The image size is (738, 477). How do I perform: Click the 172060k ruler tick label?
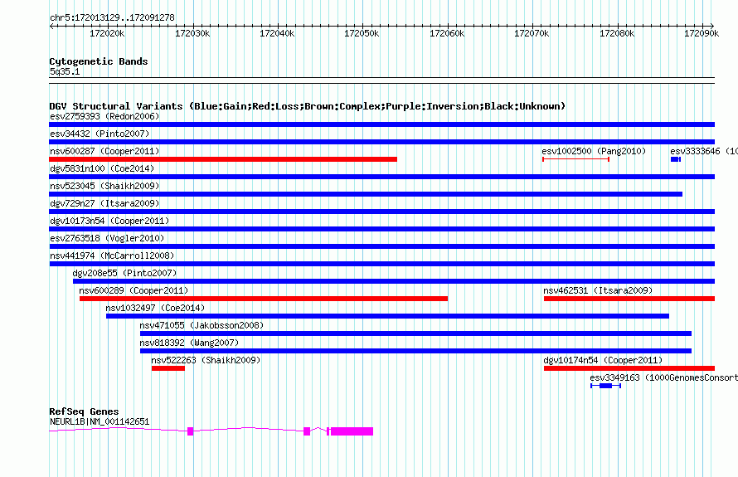(447, 33)
